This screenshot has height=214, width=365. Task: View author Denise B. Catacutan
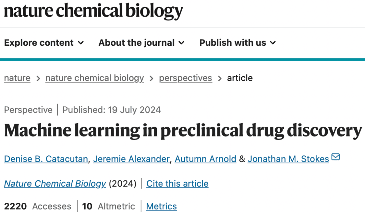pos(46,159)
